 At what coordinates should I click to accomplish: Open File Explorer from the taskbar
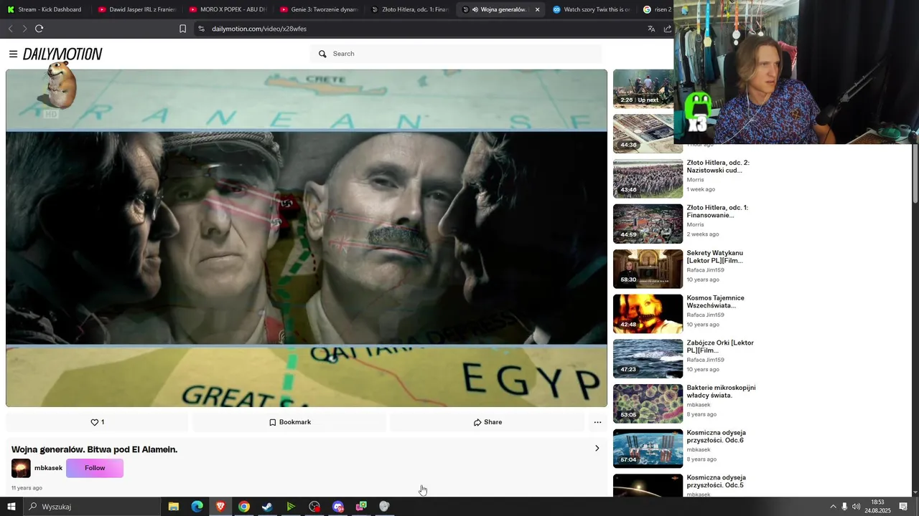point(173,507)
